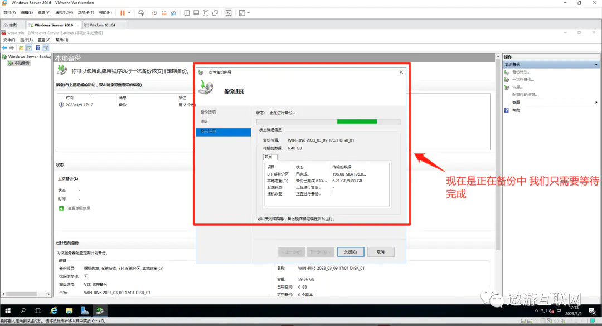The image size is (602, 326).
Task: Click the backup progress bar
Action: coord(328,121)
